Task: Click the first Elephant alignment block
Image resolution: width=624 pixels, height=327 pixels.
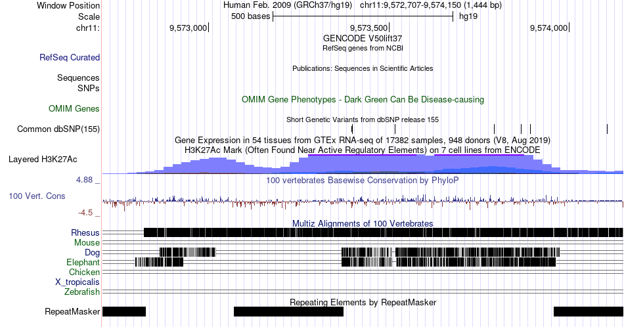Action: point(159,262)
